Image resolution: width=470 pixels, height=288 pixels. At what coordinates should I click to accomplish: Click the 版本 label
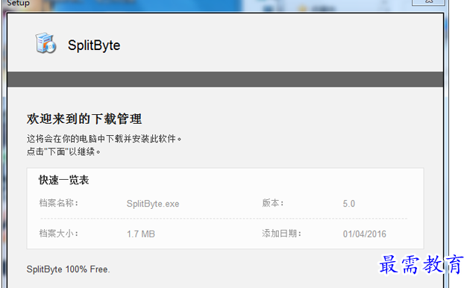tap(273, 203)
